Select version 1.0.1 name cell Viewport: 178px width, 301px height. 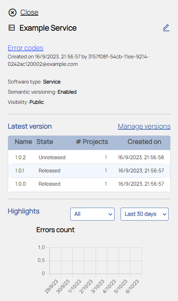click(20, 171)
